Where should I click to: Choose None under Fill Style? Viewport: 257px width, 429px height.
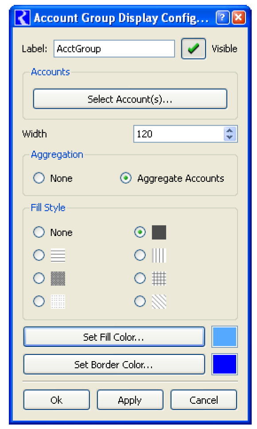(39, 232)
